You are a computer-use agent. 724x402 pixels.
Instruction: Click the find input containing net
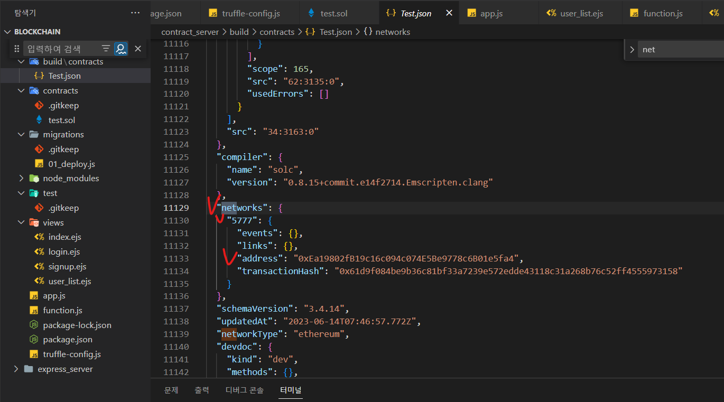tap(681, 50)
